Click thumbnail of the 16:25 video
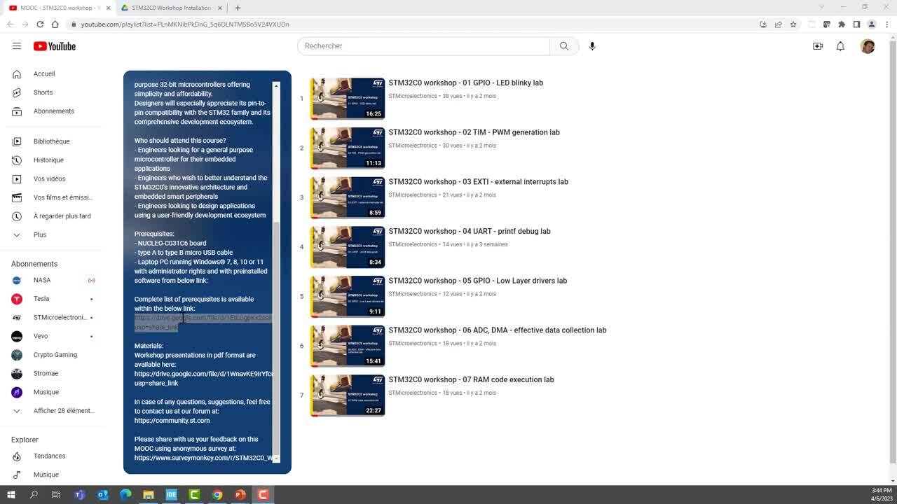This screenshot has width=897, height=504. point(348,99)
